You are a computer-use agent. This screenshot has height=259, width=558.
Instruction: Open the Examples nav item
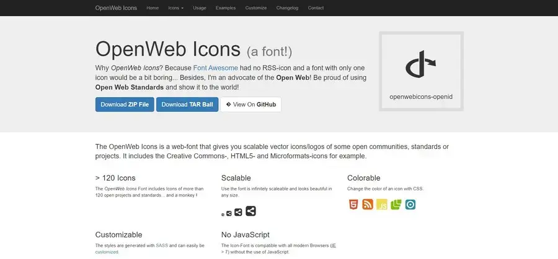click(226, 8)
